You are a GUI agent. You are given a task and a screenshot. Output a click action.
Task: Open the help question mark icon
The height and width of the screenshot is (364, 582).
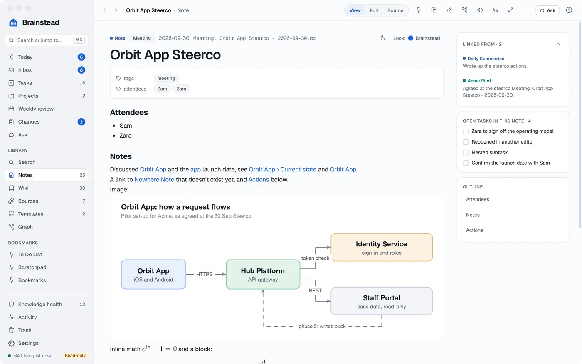[x=569, y=10]
